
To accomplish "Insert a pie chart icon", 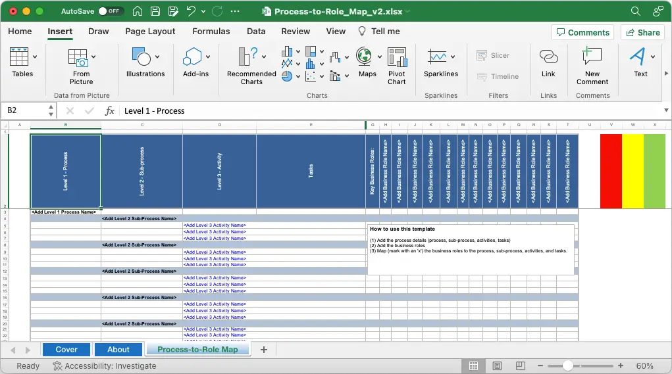I will (287, 76).
